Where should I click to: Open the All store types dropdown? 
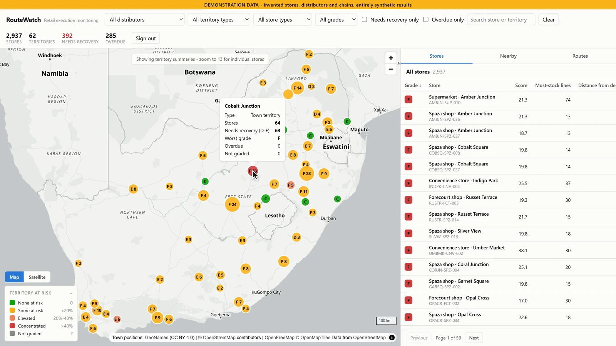click(283, 20)
